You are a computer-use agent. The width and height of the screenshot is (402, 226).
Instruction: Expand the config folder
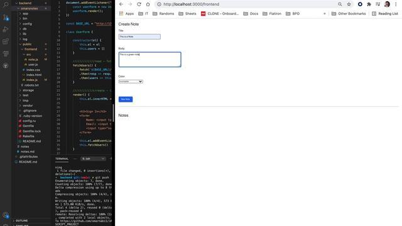tap(25, 24)
